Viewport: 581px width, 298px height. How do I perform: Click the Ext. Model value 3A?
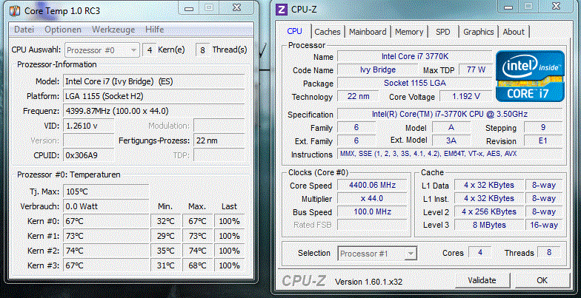click(451, 140)
